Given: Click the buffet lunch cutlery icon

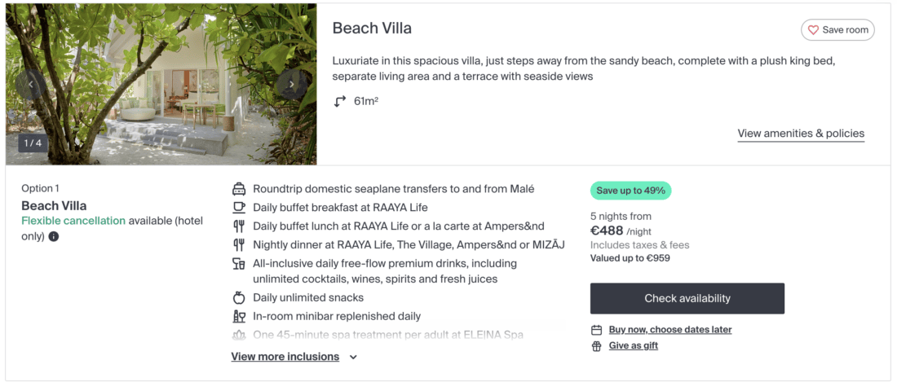Looking at the screenshot, I should pos(239,226).
